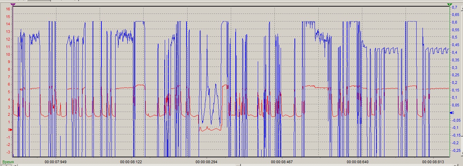Image resolution: width=463 pixels, height=166 pixels.
Task: Click time label 00:00:08:467
Action: coord(282,161)
